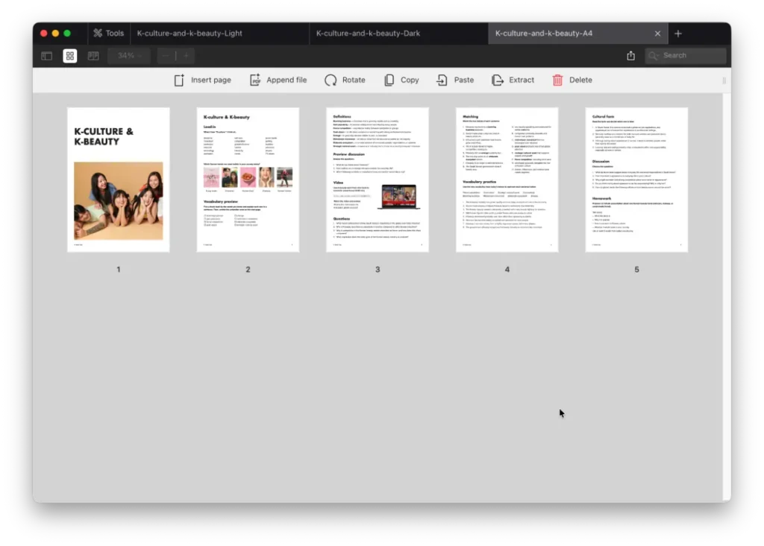Viewport: 764px width, 546px height.
Task: Click the Insert page icon
Action: 179,80
